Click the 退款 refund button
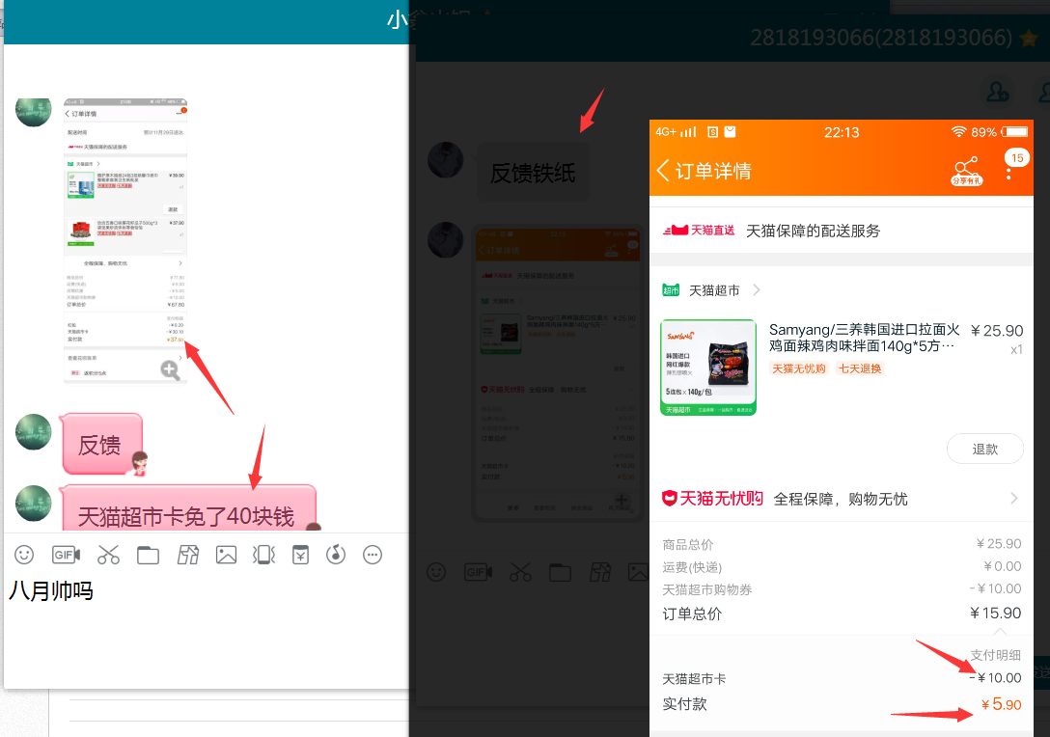This screenshot has height=737, width=1050. [x=985, y=449]
